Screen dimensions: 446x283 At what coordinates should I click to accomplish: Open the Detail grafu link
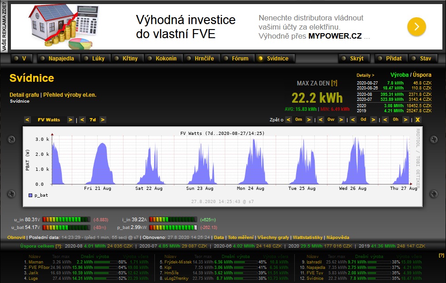tap(25, 95)
